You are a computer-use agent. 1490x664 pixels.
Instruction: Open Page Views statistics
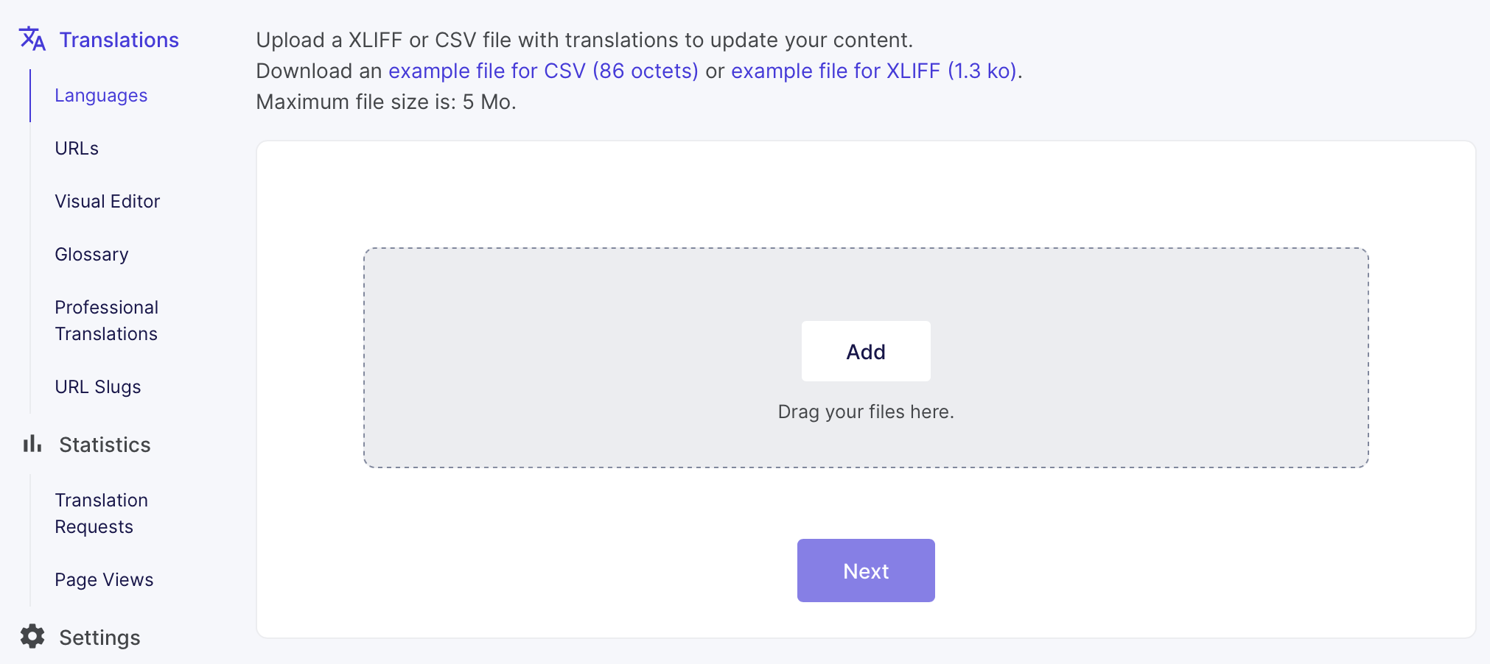pos(104,580)
